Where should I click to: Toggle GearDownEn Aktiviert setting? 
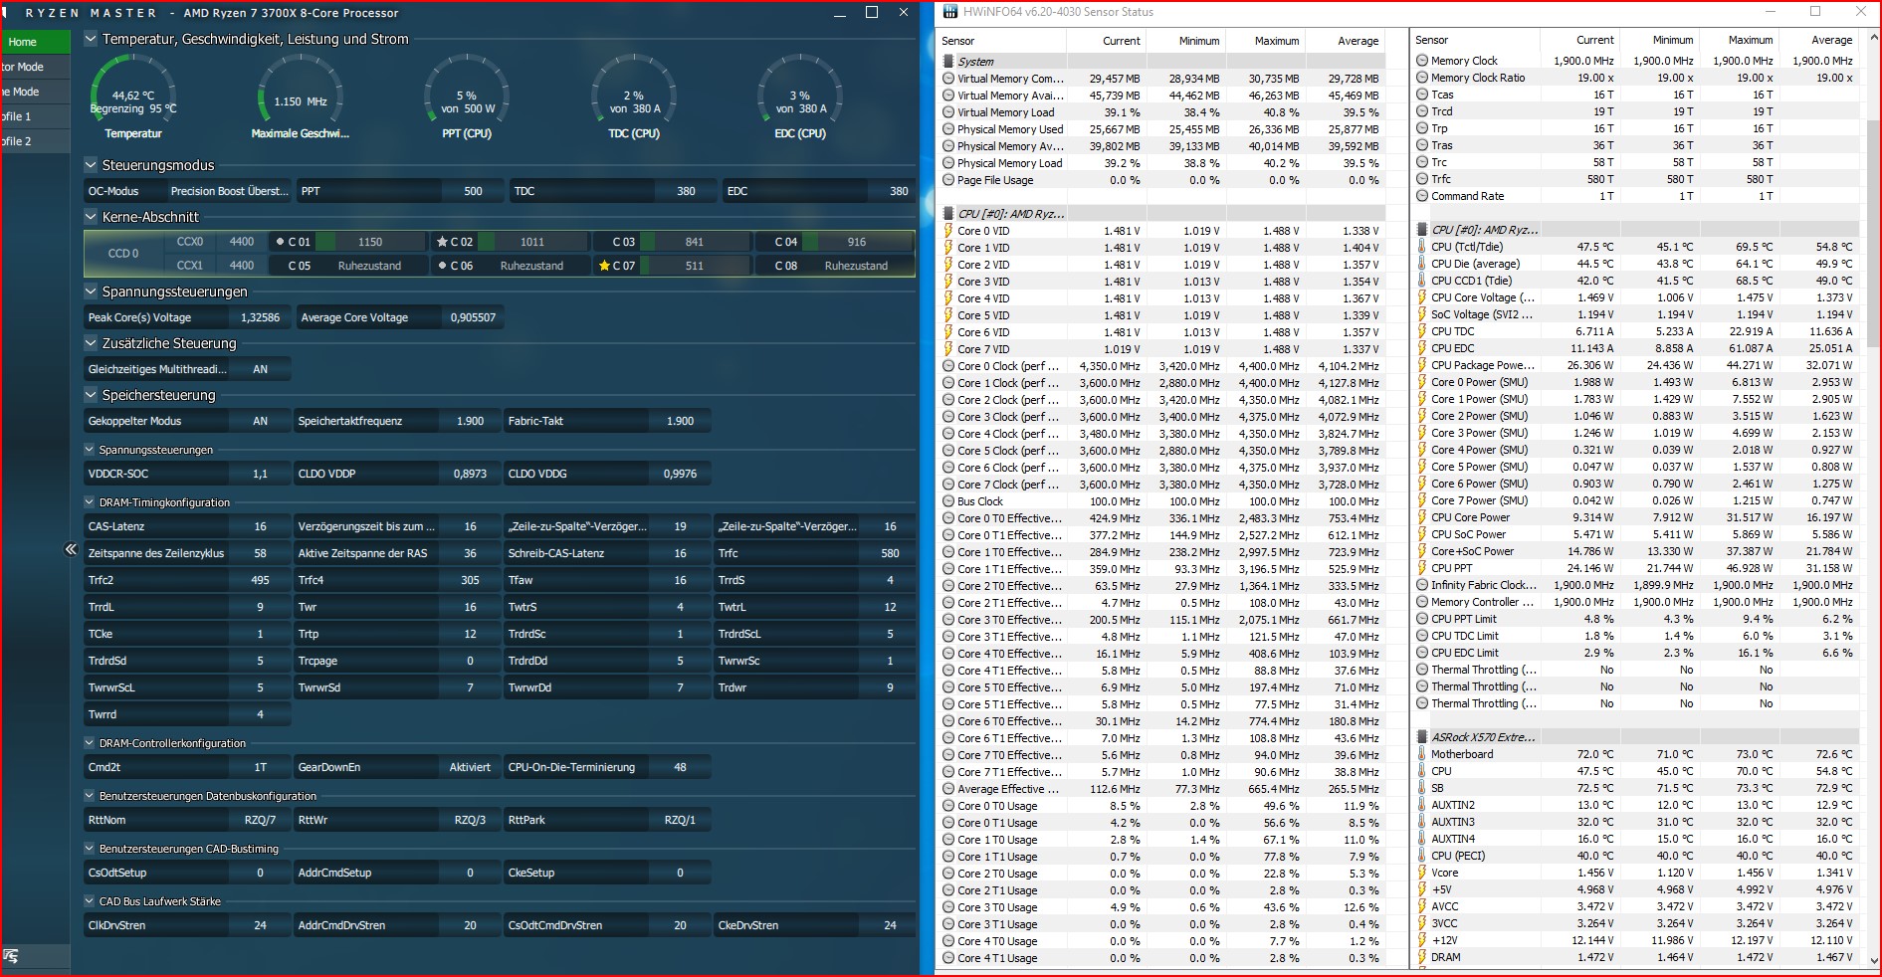coord(470,767)
